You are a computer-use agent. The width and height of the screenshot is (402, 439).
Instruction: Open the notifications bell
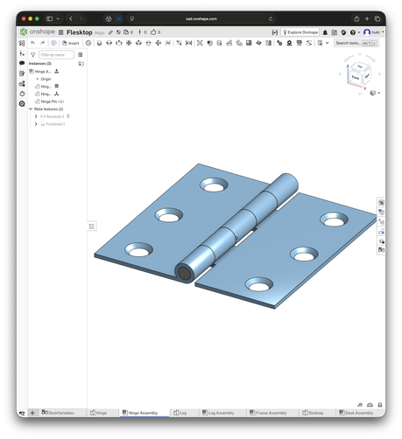(x=325, y=32)
